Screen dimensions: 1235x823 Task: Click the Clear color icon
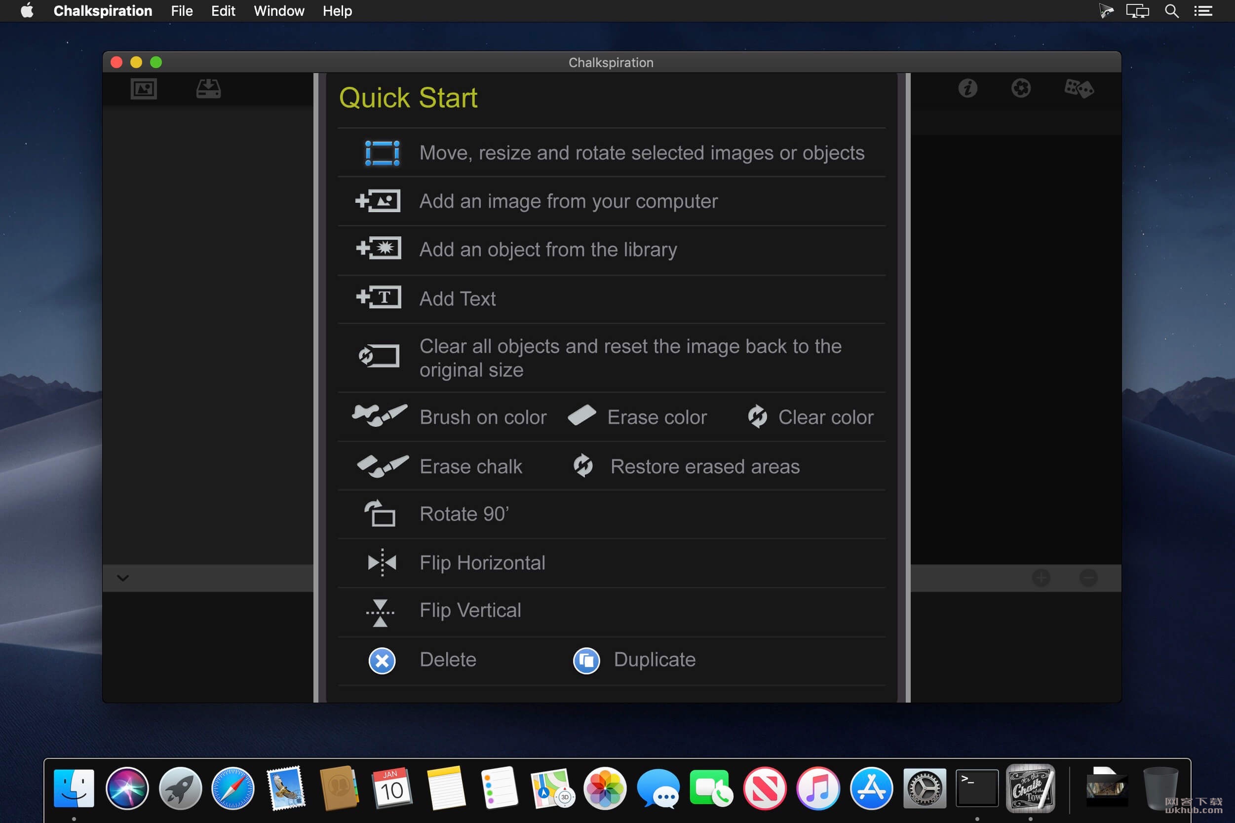[757, 417]
